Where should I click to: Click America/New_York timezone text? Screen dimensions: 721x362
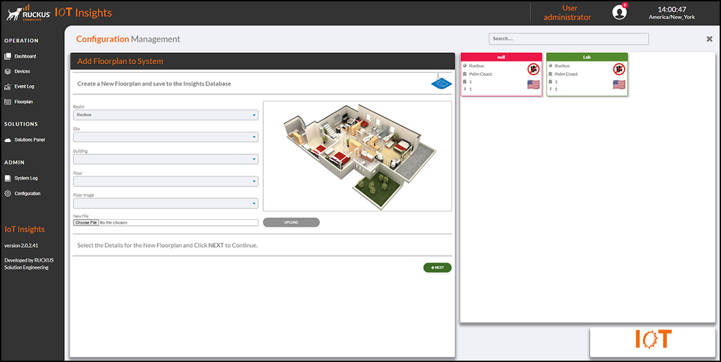pos(672,17)
